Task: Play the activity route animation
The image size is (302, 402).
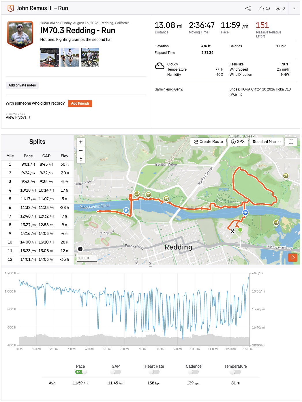Action: coord(293,257)
